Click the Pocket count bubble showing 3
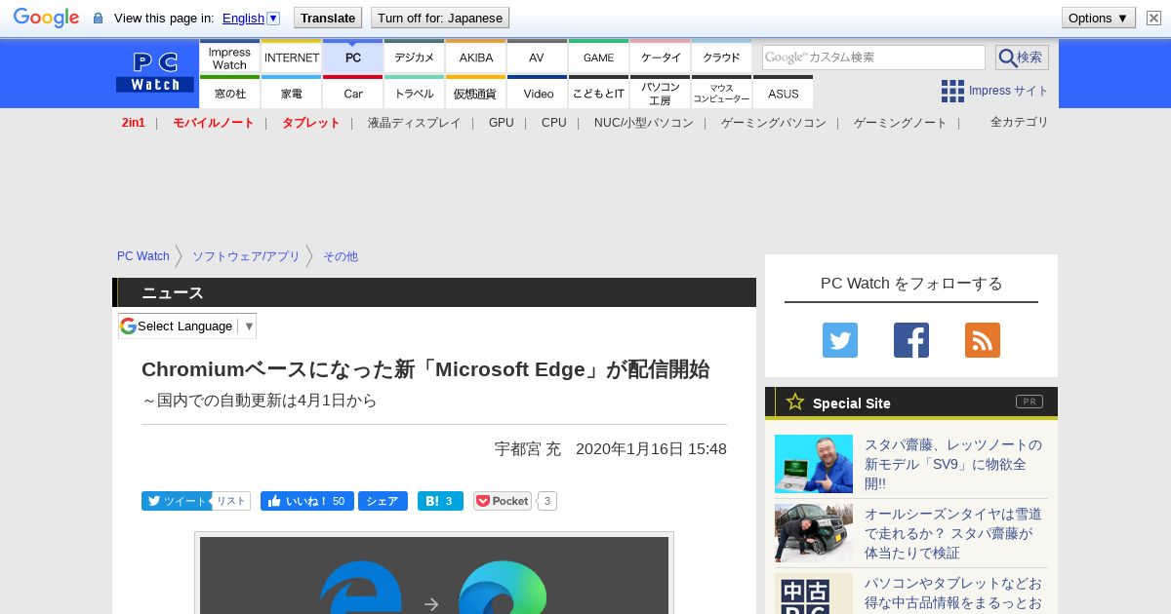This screenshot has width=1171, height=614. [x=547, y=501]
